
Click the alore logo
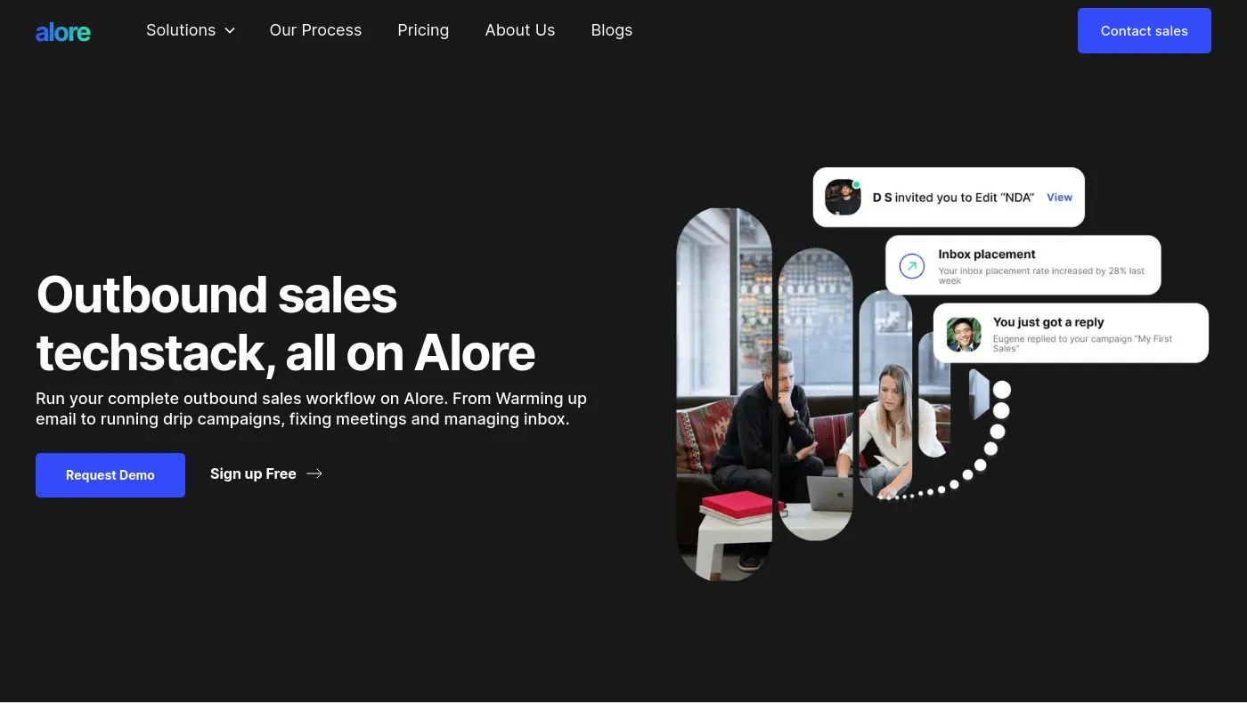(x=63, y=32)
